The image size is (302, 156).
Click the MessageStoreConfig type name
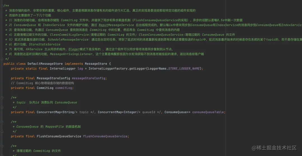tap(53, 78)
